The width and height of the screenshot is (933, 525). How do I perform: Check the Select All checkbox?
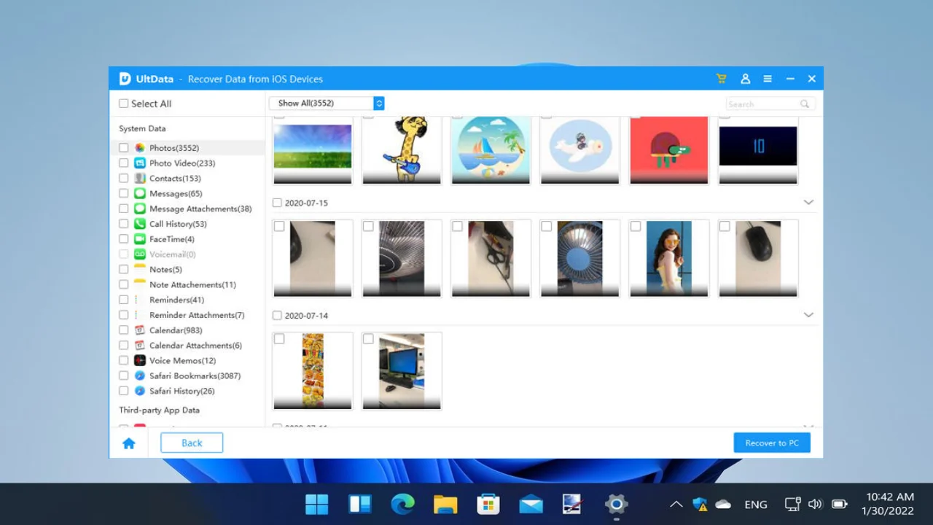124,104
